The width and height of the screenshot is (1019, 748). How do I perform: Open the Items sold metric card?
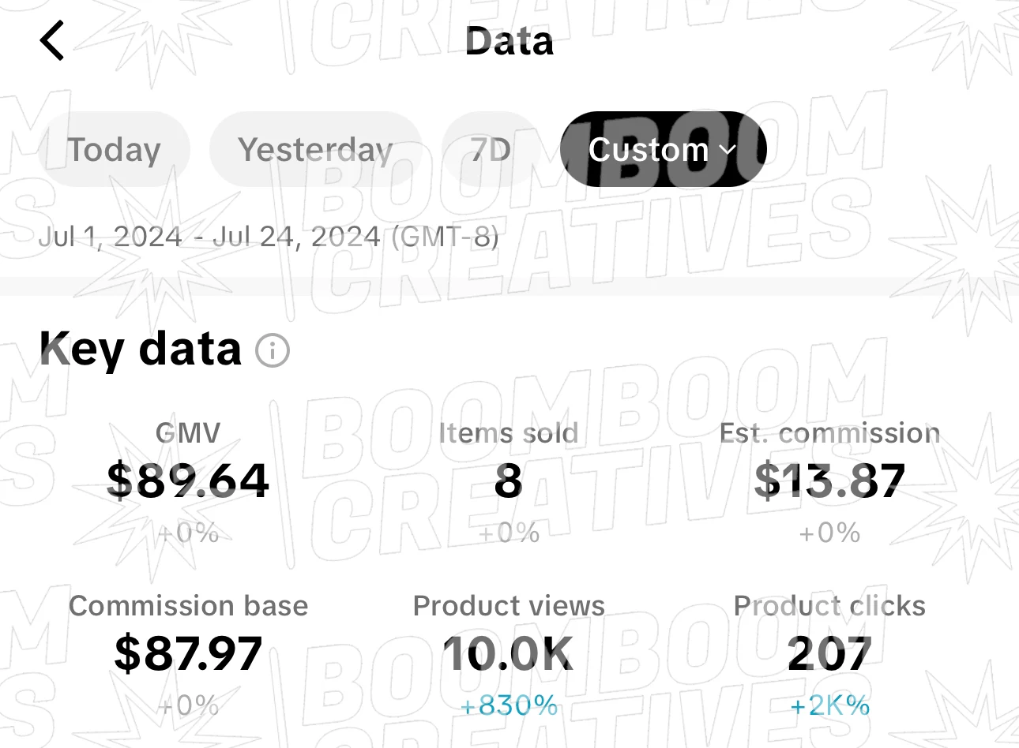point(509,481)
